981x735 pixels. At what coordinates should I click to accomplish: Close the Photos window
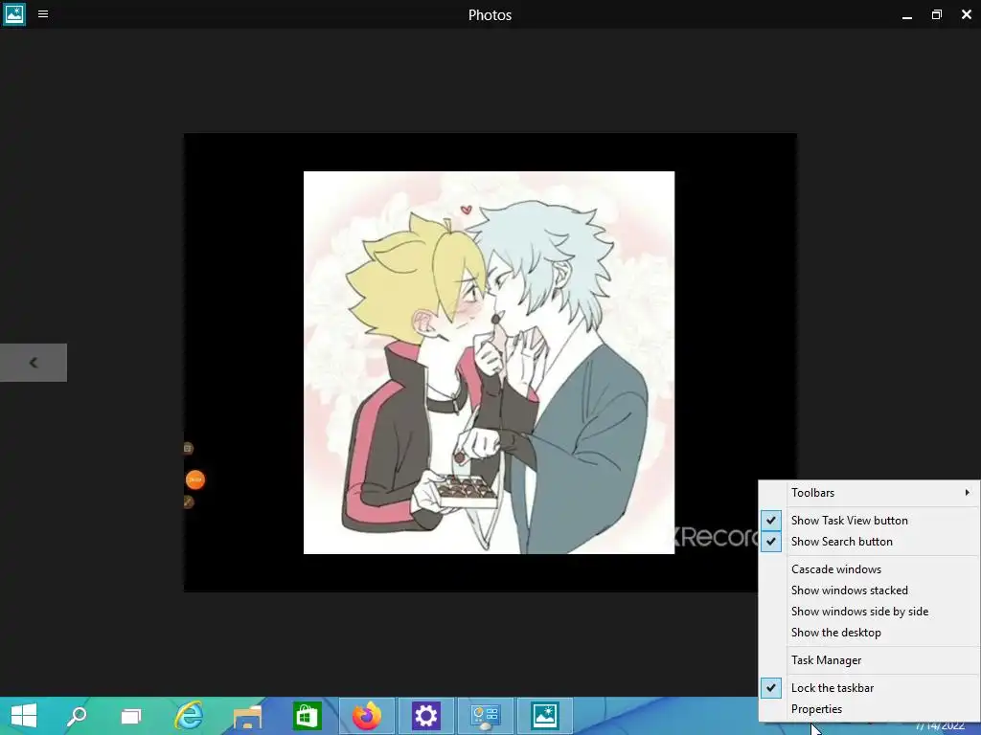click(966, 14)
